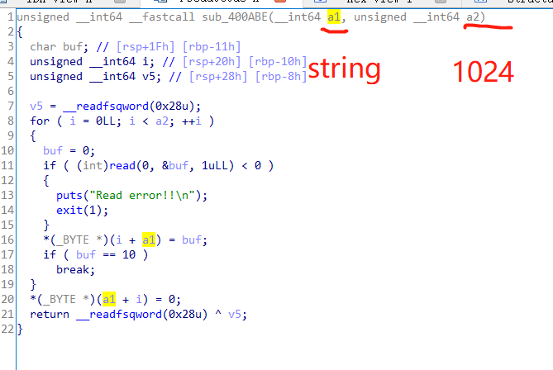This screenshot has width=553, height=370.
Task: Click v5 being assigned on line 7
Action: coord(36,106)
